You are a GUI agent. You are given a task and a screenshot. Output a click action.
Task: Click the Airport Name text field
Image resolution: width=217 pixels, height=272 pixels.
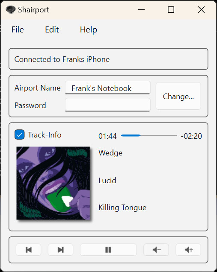[x=107, y=88]
